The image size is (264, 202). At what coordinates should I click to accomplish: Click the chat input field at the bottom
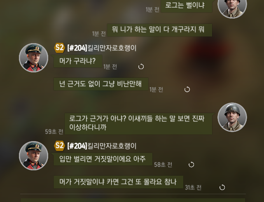(133, 200)
